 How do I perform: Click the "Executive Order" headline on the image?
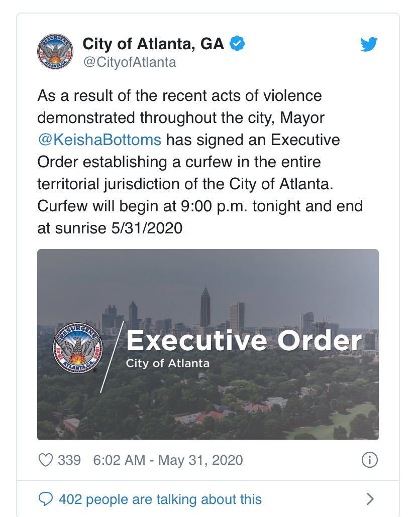click(244, 341)
